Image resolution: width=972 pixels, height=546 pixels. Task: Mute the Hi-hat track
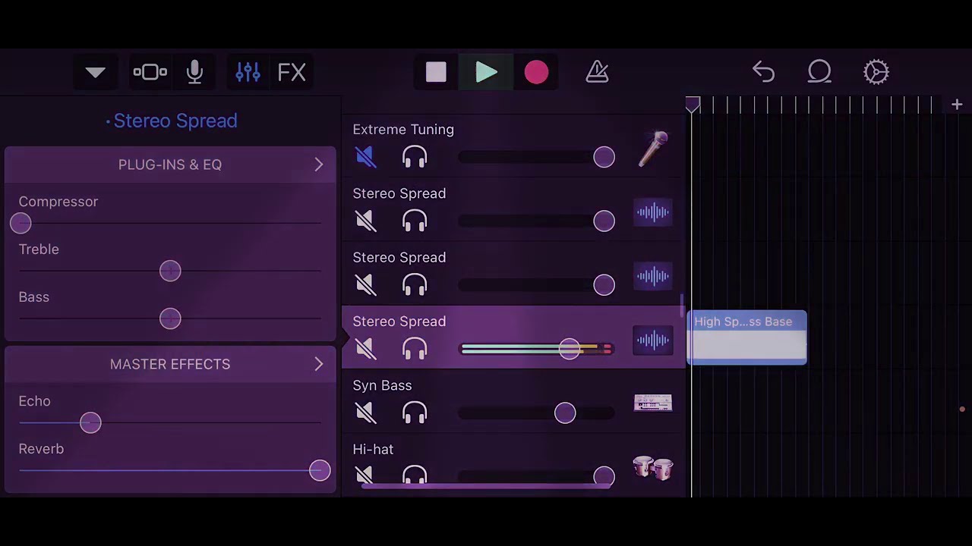[365, 475]
